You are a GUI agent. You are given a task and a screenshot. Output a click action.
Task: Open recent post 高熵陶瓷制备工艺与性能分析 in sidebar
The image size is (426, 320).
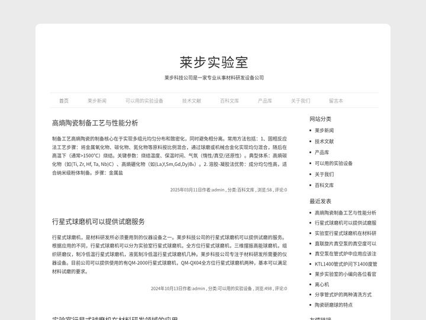pos(346,213)
